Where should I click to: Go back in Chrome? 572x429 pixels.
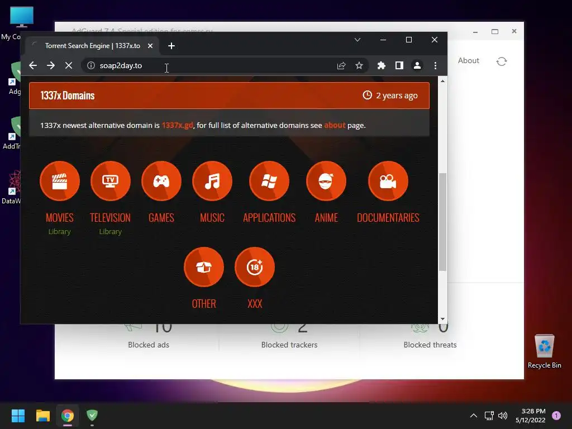point(33,65)
